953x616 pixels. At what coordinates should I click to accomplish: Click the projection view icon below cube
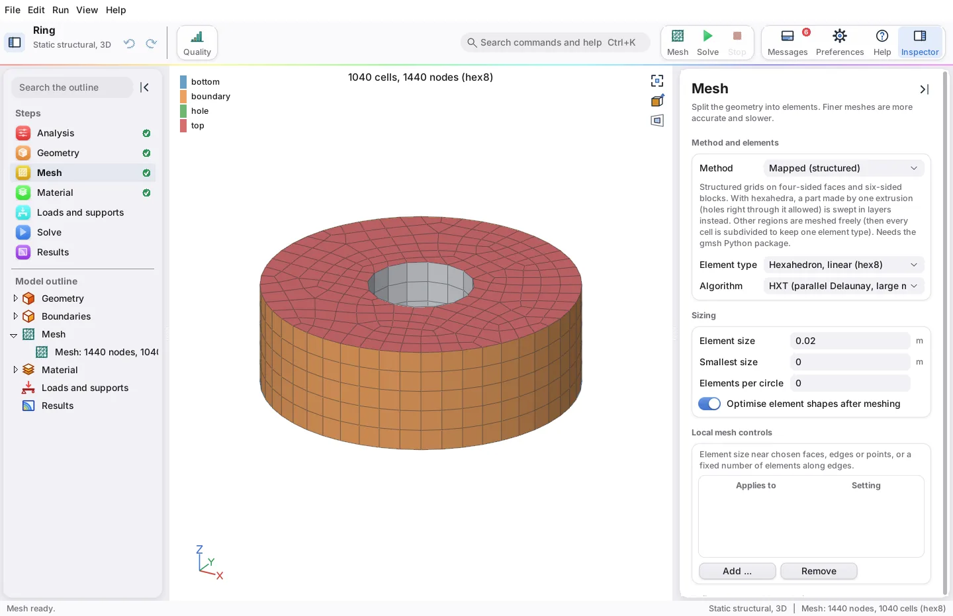[657, 120]
